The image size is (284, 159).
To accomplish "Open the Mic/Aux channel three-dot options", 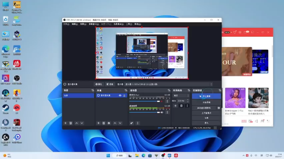I will coord(167,101).
